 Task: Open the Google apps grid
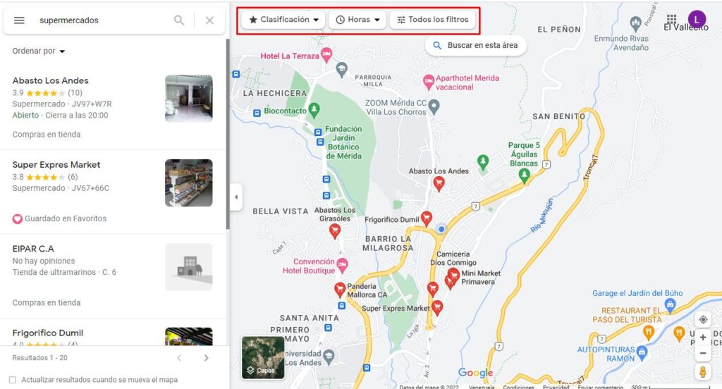tap(671, 19)
